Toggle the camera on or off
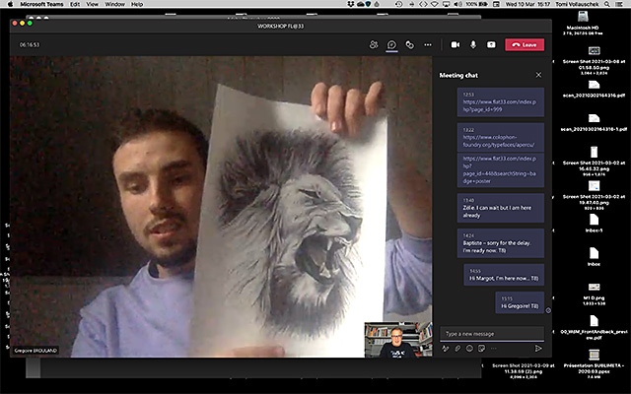The image size is (631, 394). click(x=456, y=44)
